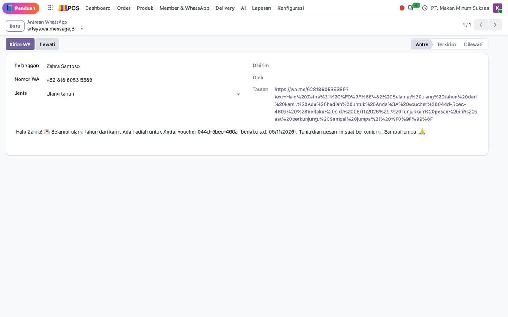Create a new record with Baru
Screen dimensions: 508x317
(15, 26)
